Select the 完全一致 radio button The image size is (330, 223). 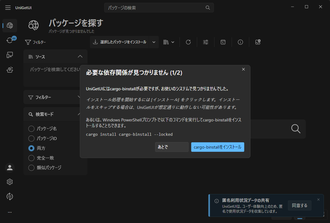[x=31, y=158]
